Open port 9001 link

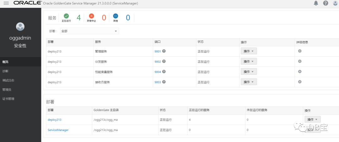pos(158,52)
